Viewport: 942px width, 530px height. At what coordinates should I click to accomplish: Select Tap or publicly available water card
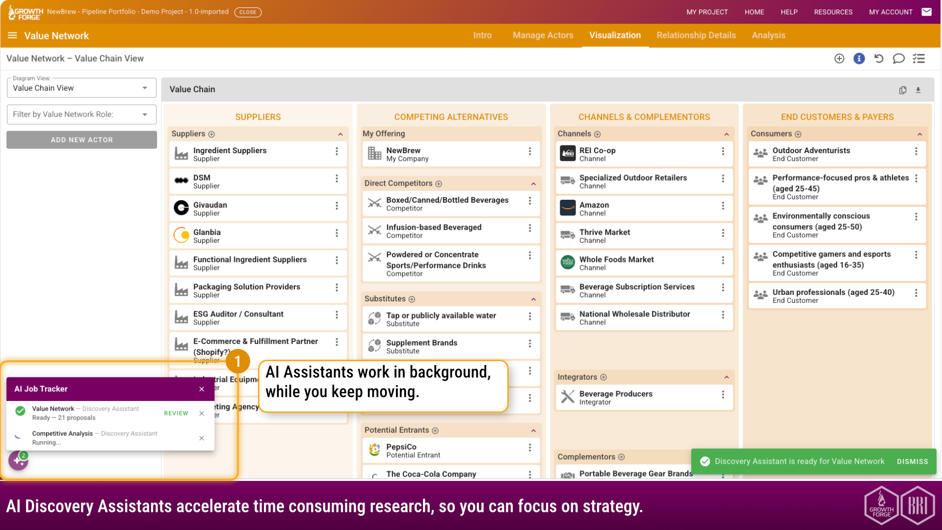pos(451,319)
